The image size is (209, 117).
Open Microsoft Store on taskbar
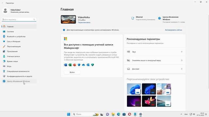click(x=124, y=114)
